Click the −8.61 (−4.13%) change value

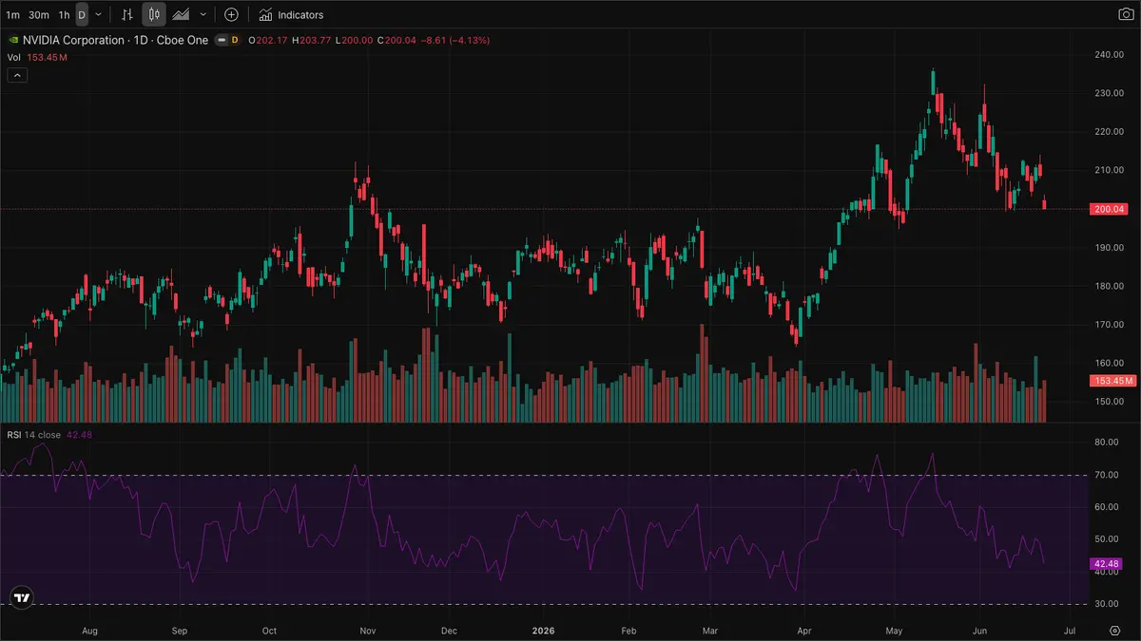pyautogui.click(x=455, y=41)
